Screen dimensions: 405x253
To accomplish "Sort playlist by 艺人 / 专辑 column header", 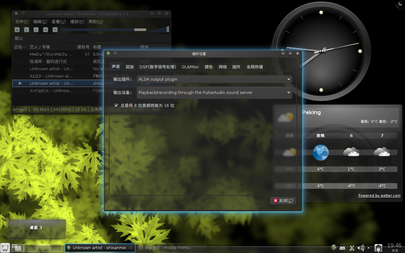I will (x=52, y=47).
